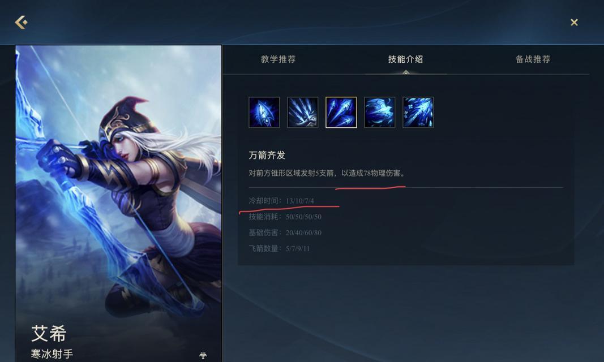Select the fourth hawk skill icon
Image resolution: width=604 pixels, height=362 pixels.
click(380, 113)
